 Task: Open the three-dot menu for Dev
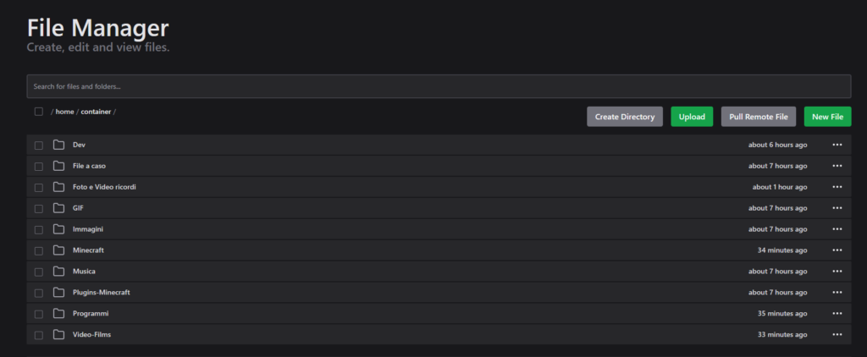coord(837,145)
